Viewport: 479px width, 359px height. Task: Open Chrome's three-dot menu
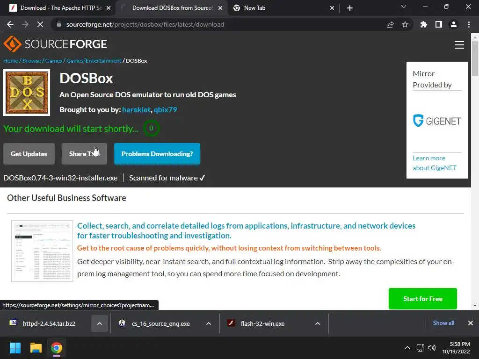tap(469, 24)
